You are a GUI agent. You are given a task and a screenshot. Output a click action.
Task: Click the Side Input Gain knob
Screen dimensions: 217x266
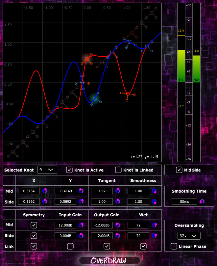coord(81,235)
